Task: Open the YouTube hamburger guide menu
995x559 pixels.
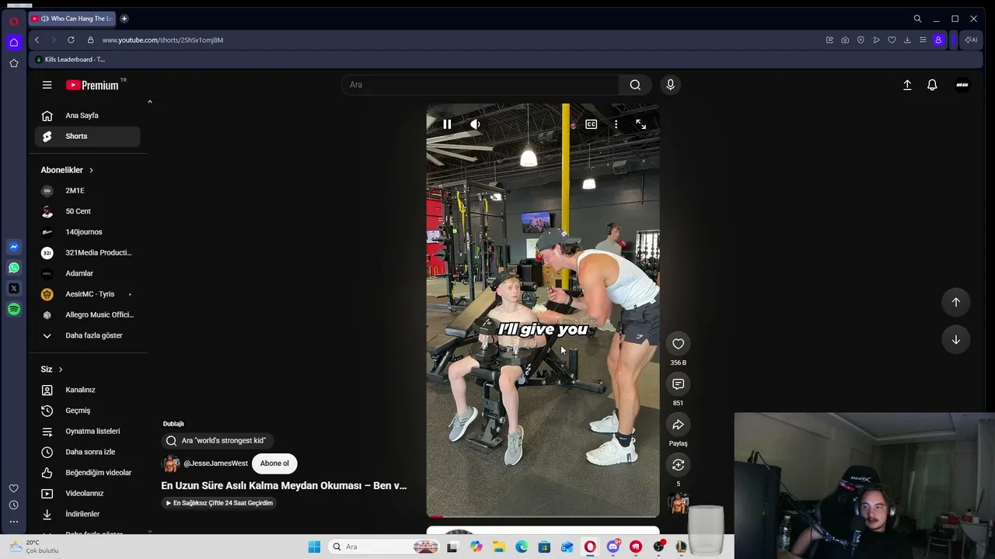Action: point(47,85)
